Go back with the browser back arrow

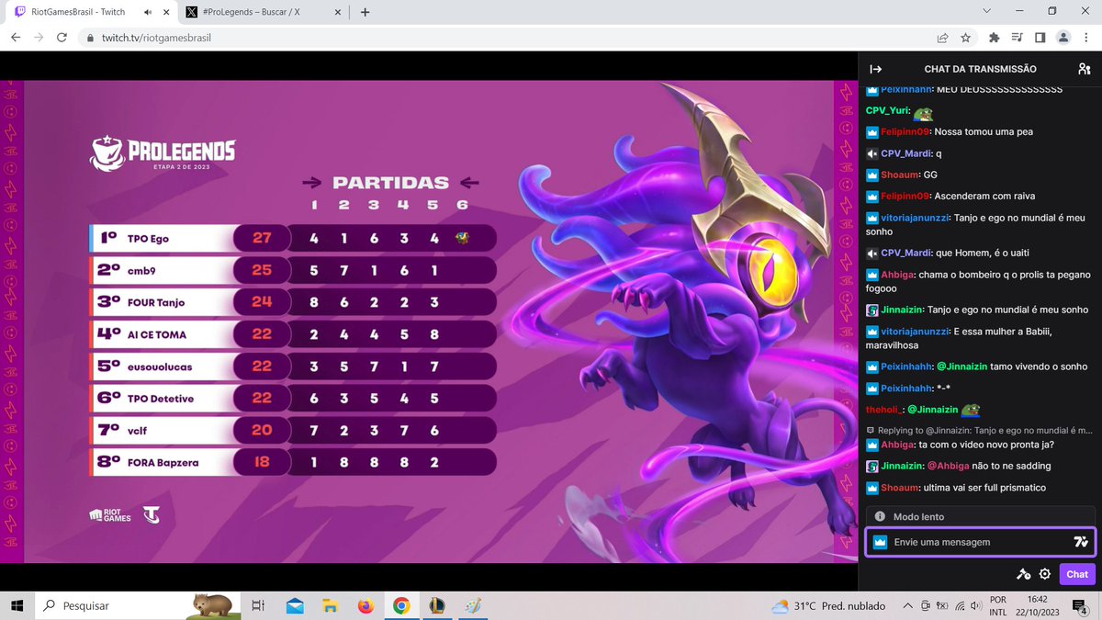tap(16, 38)
